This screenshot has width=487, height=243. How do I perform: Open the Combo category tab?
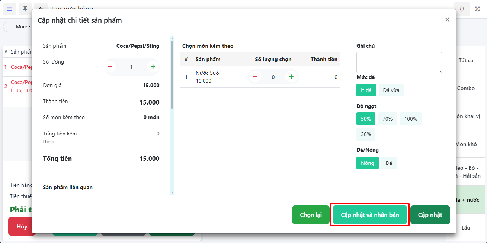[466, 88]
